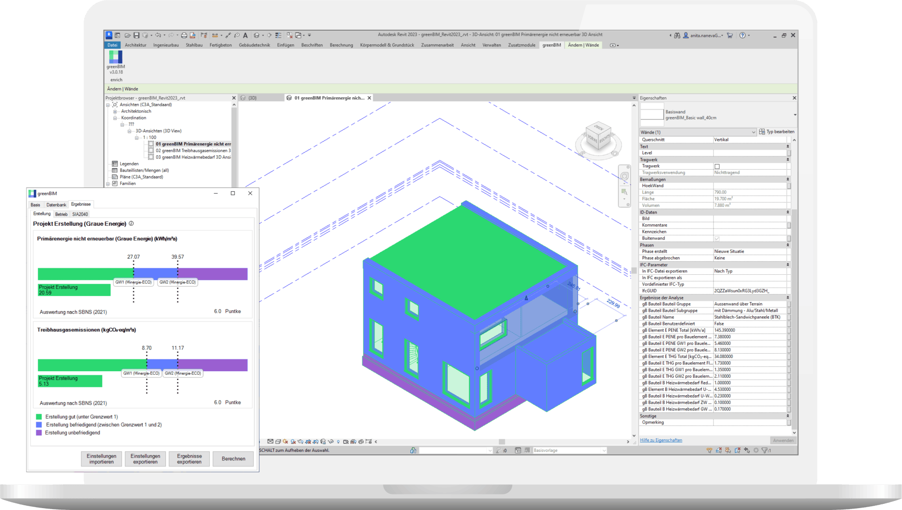Switch to the SIA2040 sub-tab
The height and width of the screenshot is (510, 902).
(80, 214)
